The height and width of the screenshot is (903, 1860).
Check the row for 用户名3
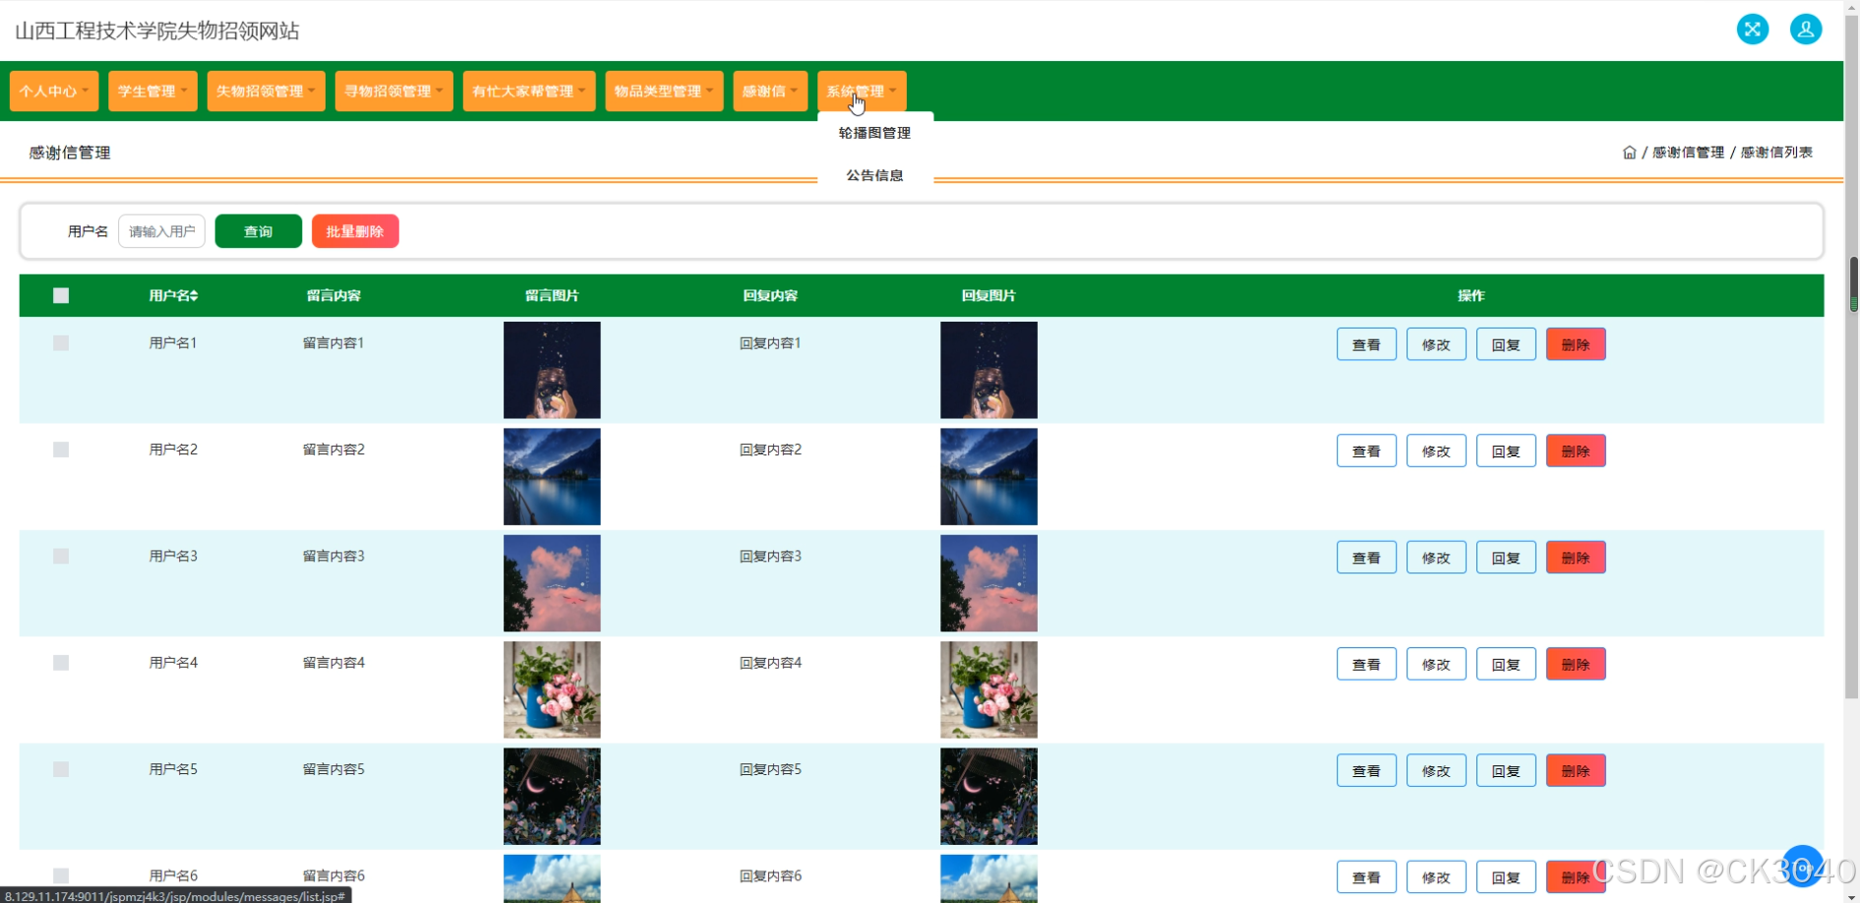pos(61,556)
